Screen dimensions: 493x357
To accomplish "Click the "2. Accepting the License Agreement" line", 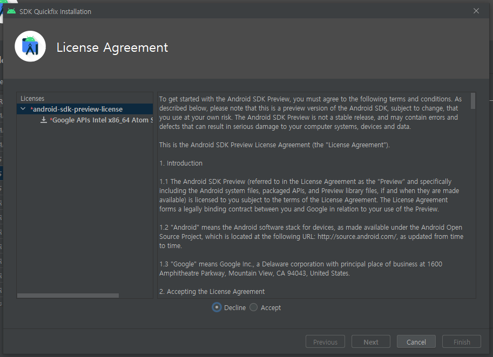I will [212, 292].
